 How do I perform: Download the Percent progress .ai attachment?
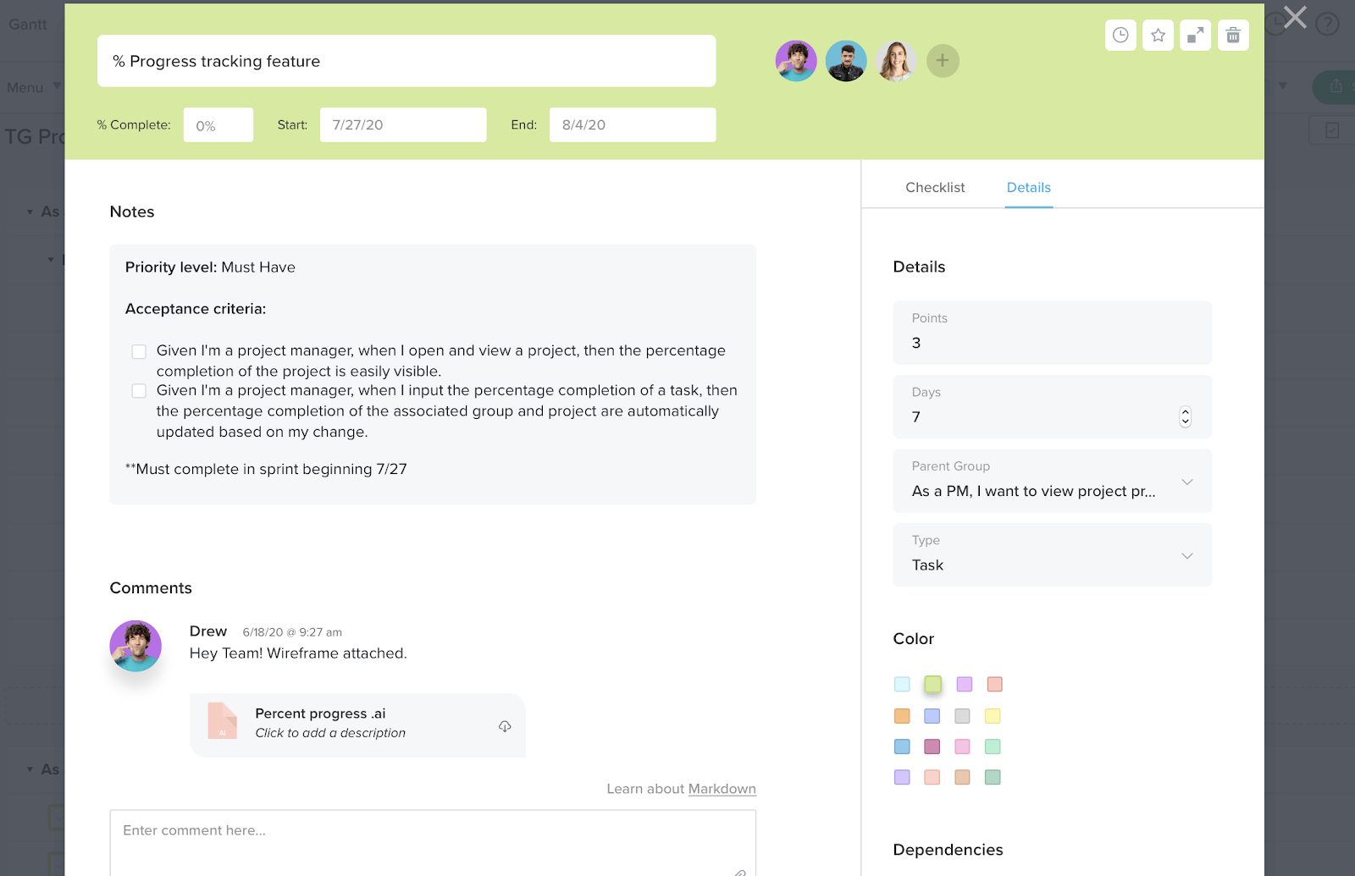coord(505,726)
